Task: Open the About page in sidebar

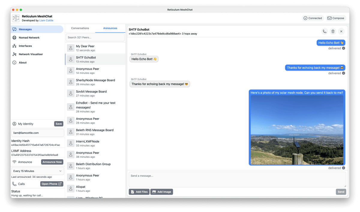Action: 23,63
